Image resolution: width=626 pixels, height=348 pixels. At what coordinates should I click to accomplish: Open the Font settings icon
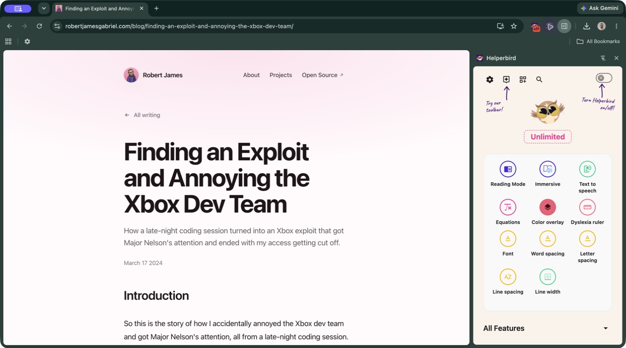tap(508, 239)
